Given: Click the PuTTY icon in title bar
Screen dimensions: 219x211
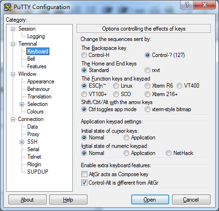Looking at the screenshot, I should (8, 7).
